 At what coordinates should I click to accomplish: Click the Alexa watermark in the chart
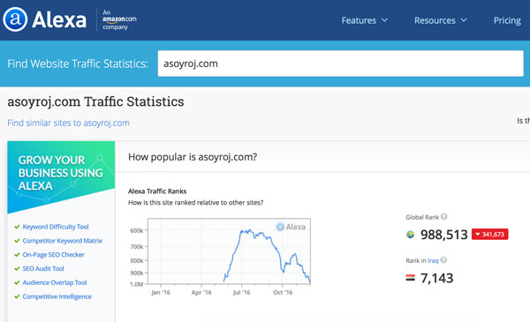pos(291,227)
